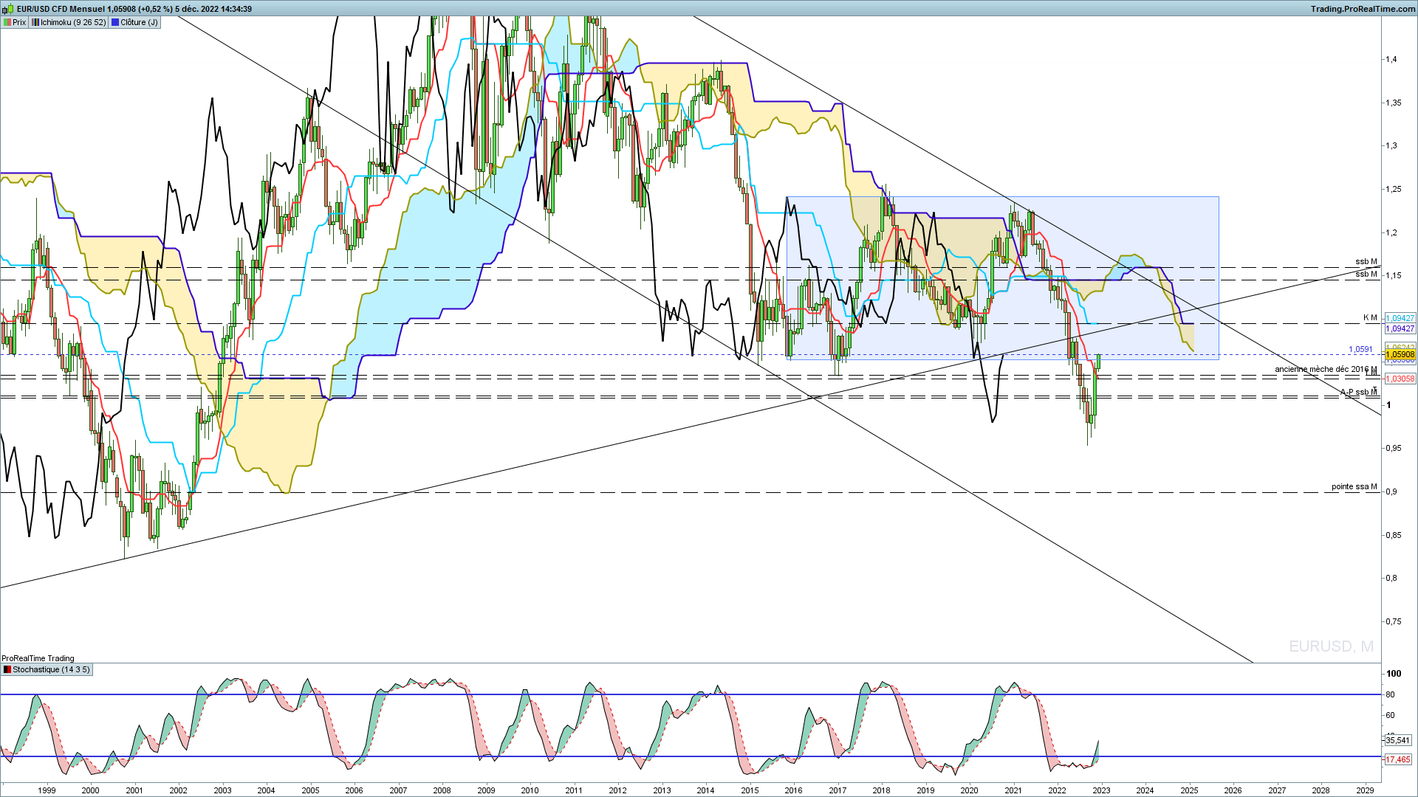Open the Stochastique (14 3 5) settings
The height and width of the screenshot is (797, 1418).
click(47, 669)
